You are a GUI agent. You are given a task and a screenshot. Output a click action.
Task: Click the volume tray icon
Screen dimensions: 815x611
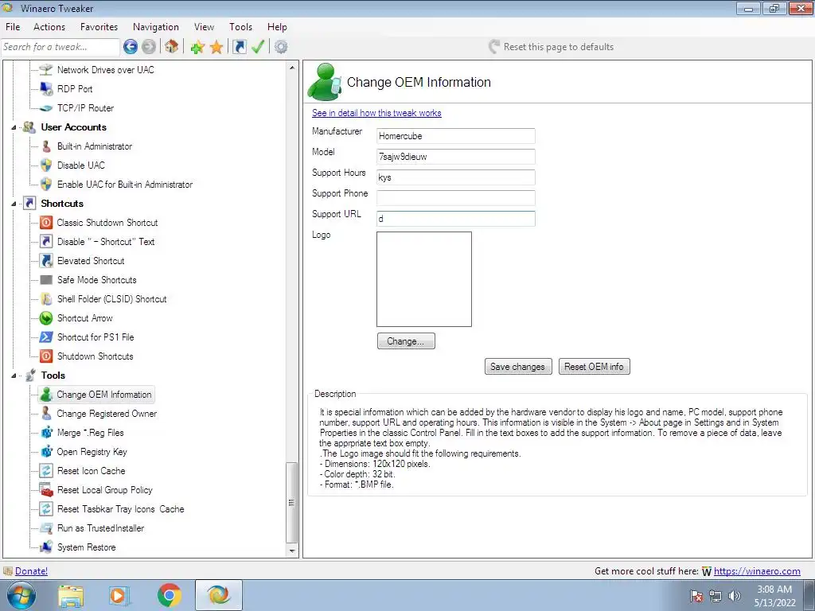(x=735, y=596)
